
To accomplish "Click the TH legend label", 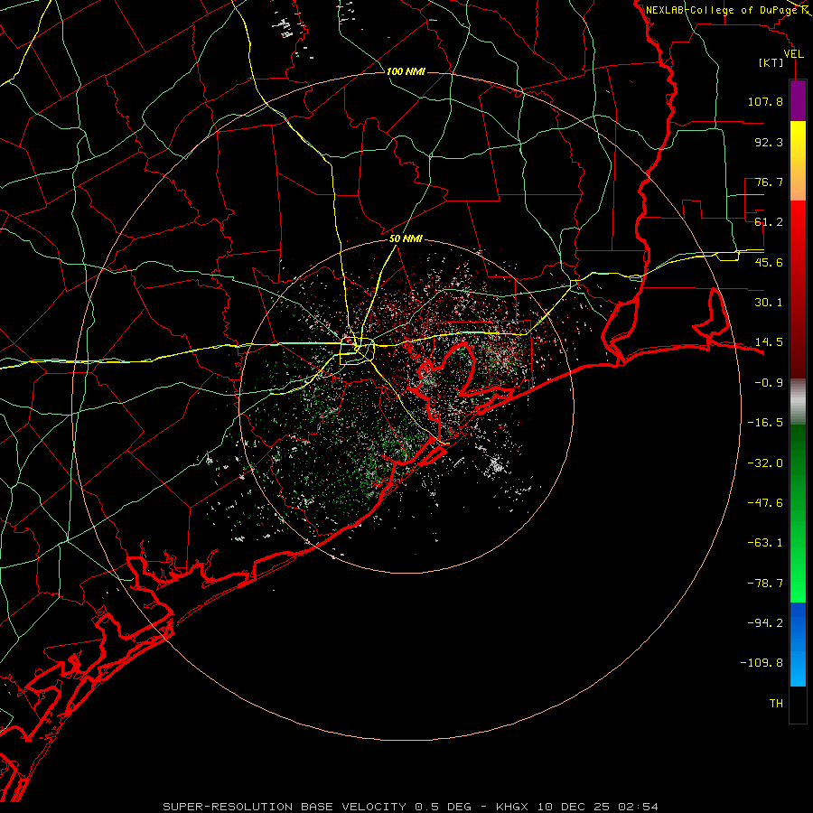I will [776, 704].
